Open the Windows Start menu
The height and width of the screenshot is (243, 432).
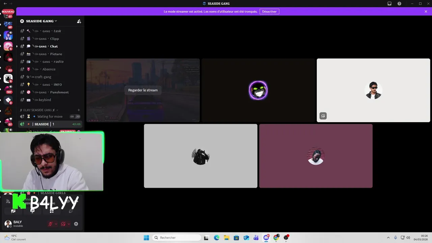pyautogui.click(x=146, y=238)
